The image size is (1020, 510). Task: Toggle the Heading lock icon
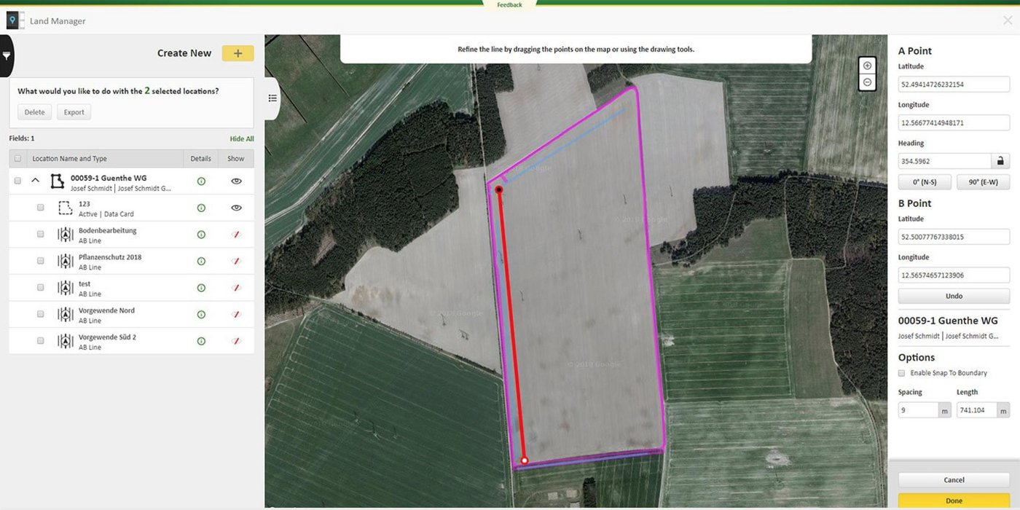(1000, 161)
